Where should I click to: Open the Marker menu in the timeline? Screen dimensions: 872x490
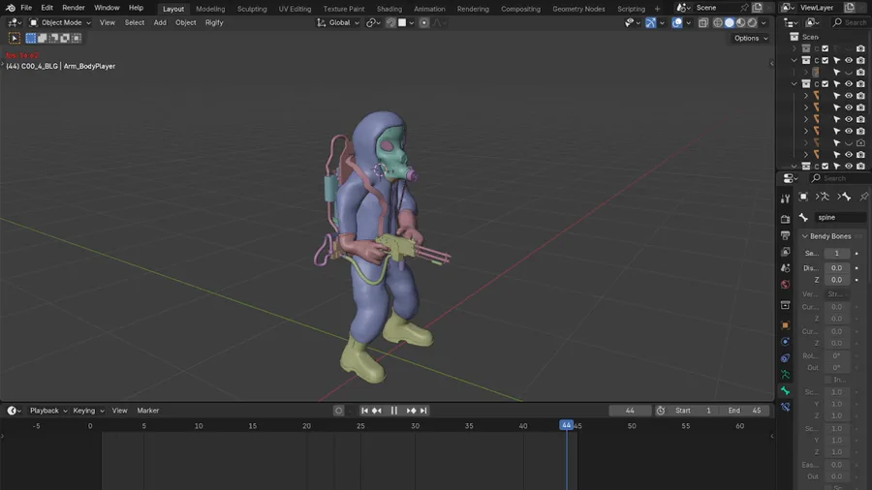[148, 411]
